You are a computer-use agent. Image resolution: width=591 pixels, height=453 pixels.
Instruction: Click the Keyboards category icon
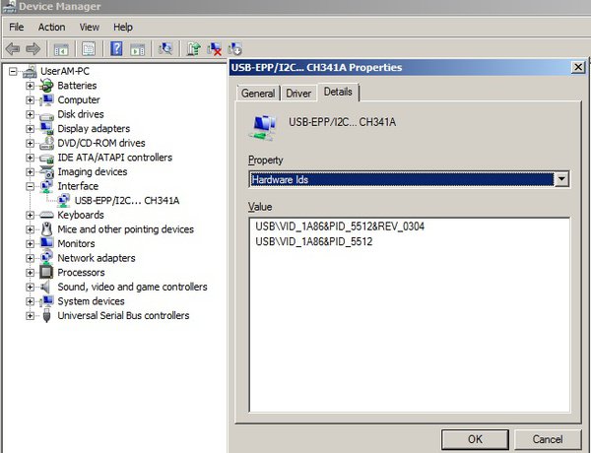(46, 215)
